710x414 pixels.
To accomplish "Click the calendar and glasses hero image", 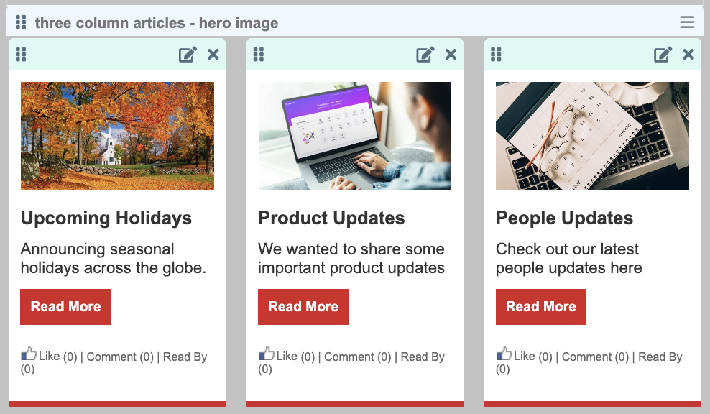I will [x=592, y=136].
